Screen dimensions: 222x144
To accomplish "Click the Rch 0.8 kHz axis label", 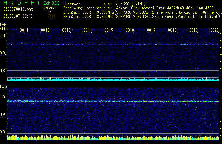I will click(2, 132).
